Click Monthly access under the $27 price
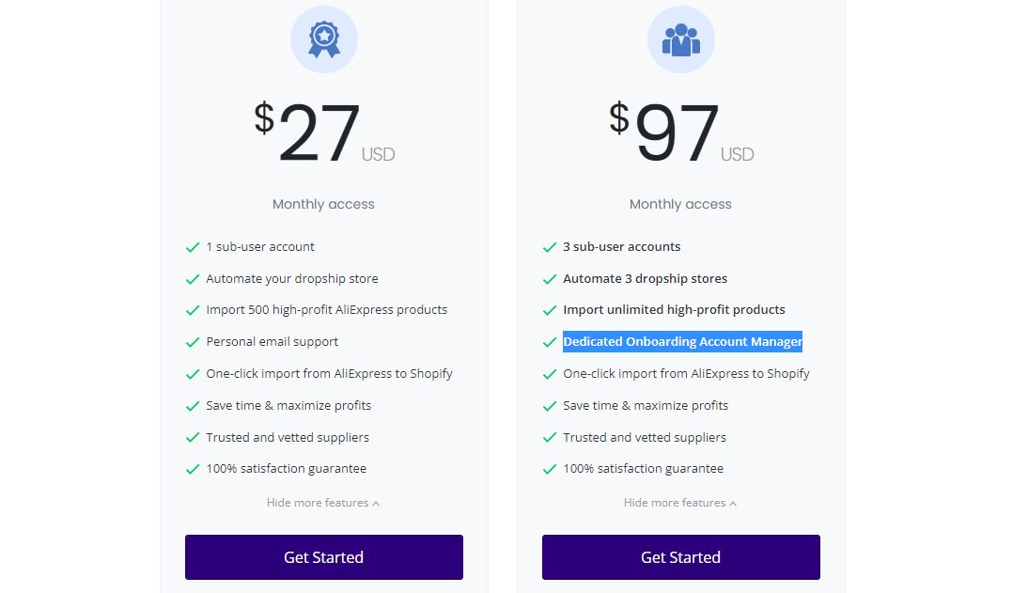The width and height of the screenshot is (1028, 593). [323, 204]
